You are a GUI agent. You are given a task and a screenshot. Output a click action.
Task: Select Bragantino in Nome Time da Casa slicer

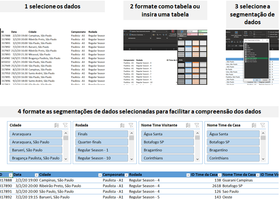point(233,150)
